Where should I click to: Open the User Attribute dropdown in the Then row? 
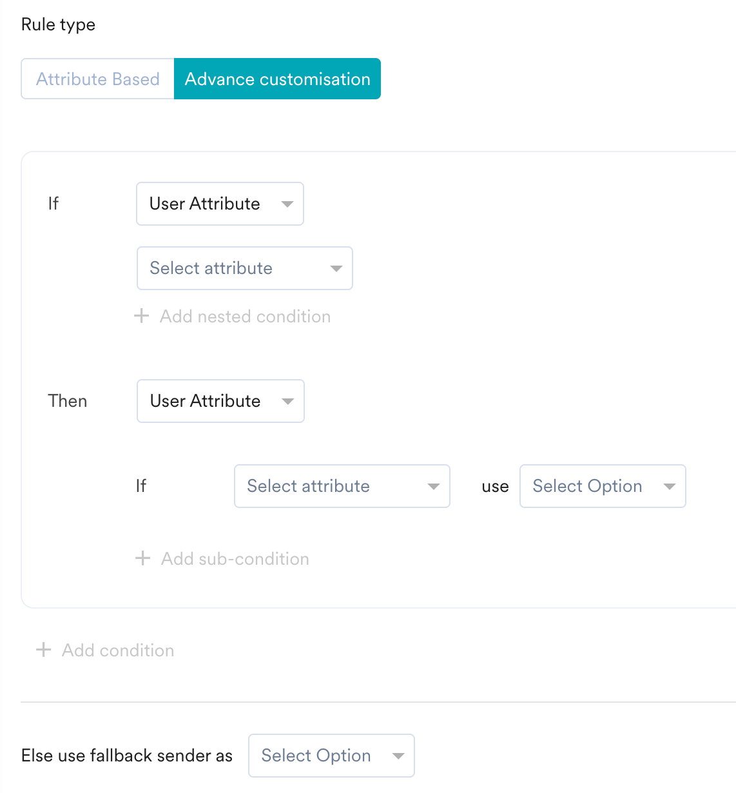(220, 401)
